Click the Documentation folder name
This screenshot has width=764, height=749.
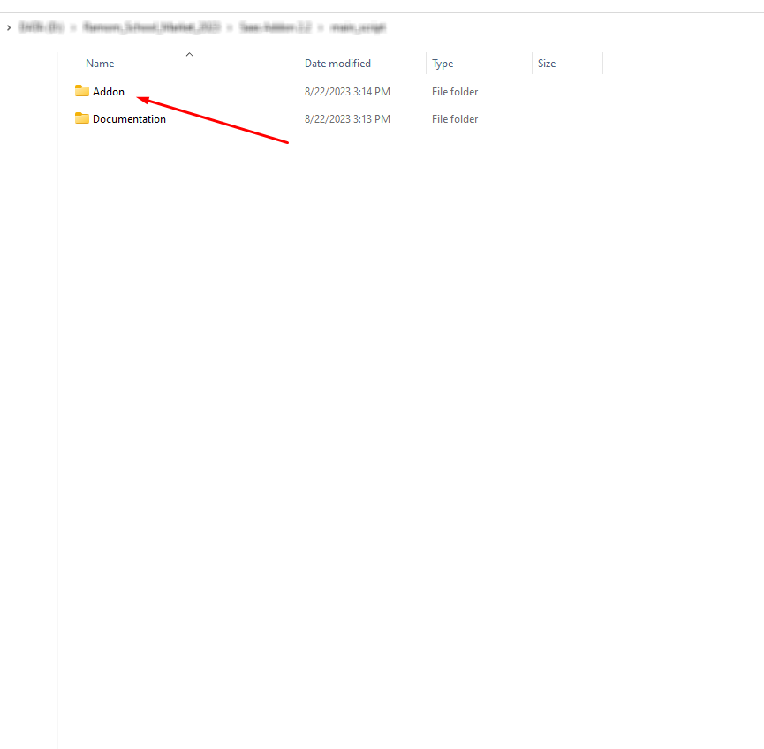coord(129,119)
